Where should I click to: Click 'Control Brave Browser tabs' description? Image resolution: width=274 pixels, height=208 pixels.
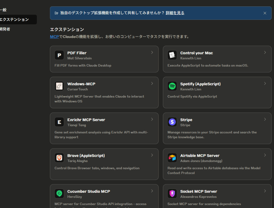point(97,168)
